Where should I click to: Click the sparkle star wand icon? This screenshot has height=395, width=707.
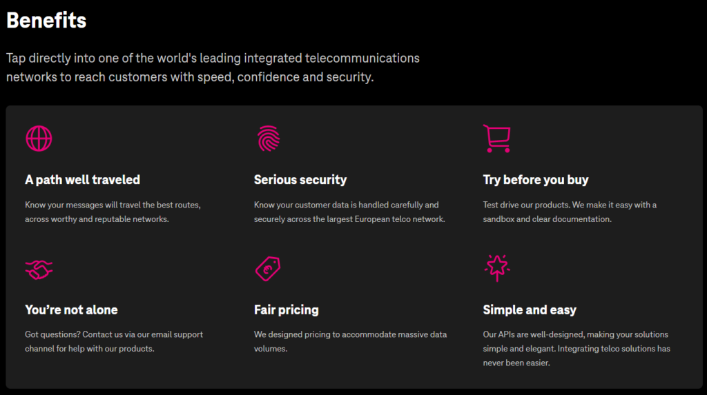pos(496,268)
